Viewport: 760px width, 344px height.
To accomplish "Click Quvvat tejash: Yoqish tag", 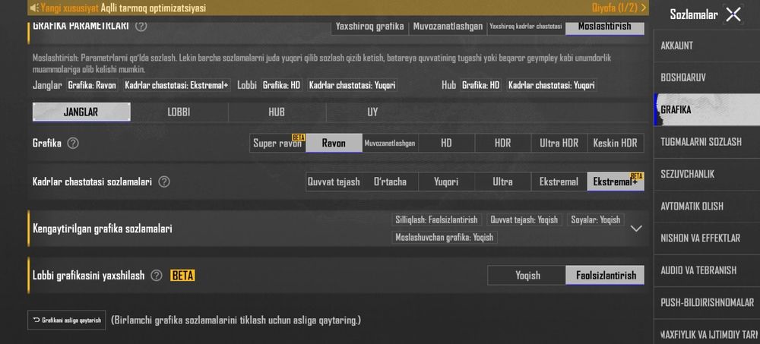I will [524, 219].
